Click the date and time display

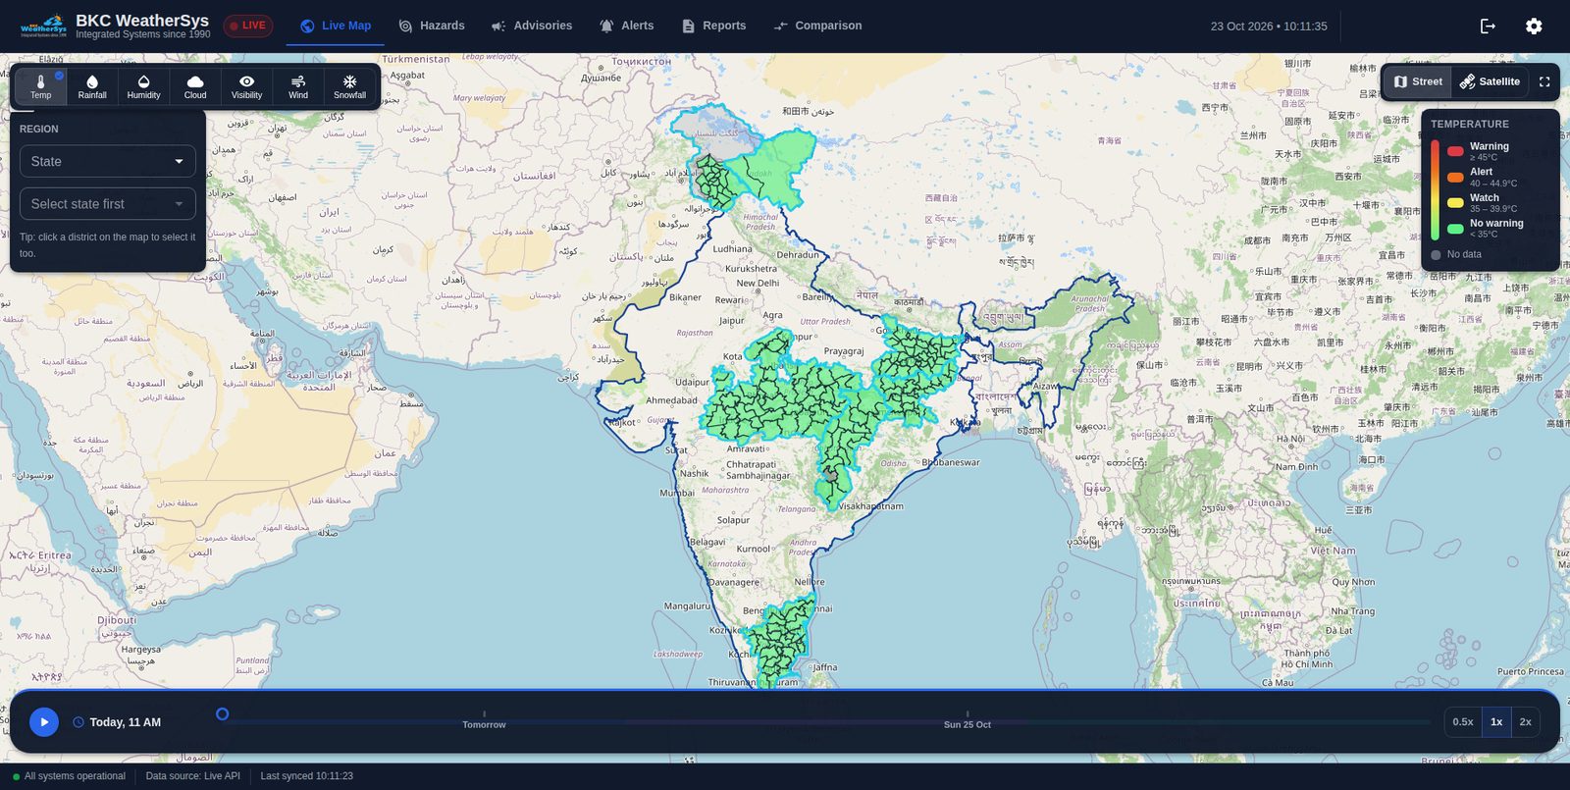point(1269,26)
